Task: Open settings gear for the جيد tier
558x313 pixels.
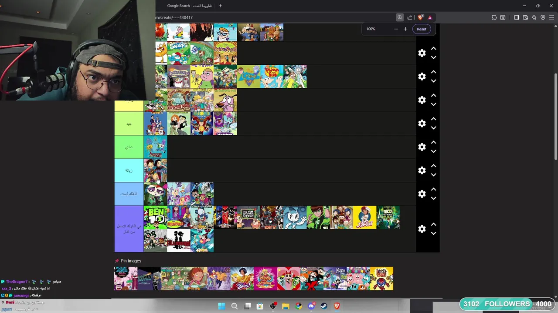Action: point(422,123)
